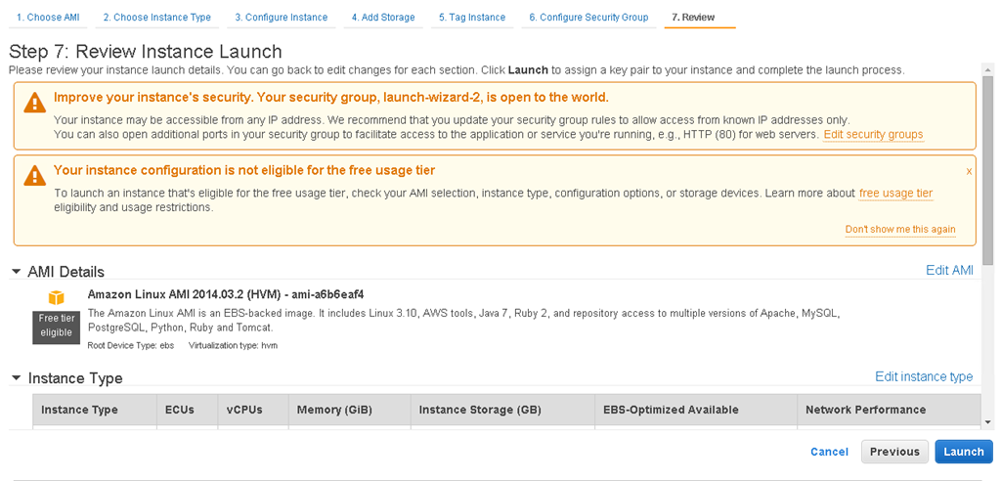Viewport: 1001px width, 481px height.
Task: Click the Free tier eligible badge
Action: point(56,326)
